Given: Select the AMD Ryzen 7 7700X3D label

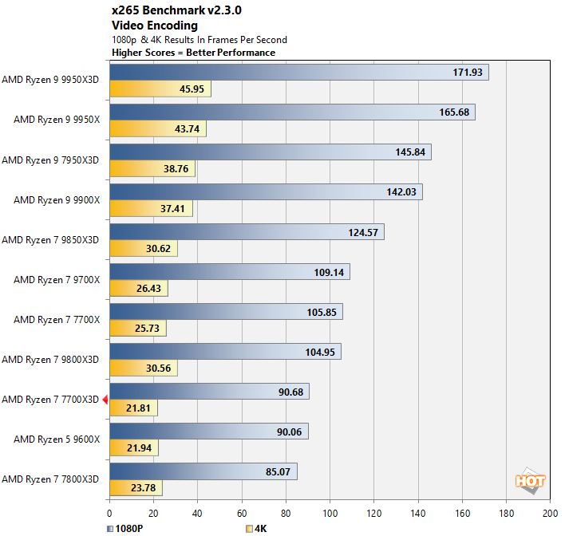Looking at the screenshot, I should [x=50, y=400].
